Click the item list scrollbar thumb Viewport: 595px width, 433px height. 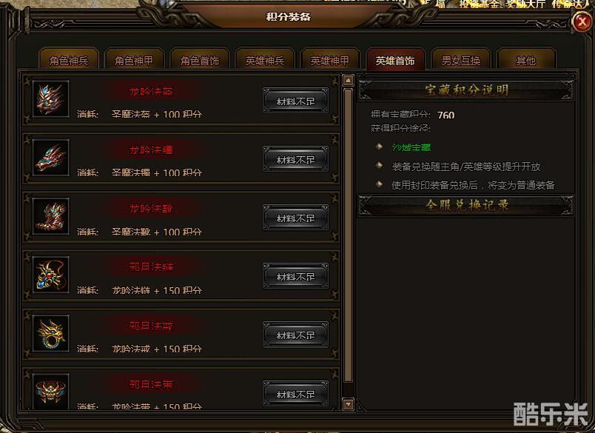348,235
